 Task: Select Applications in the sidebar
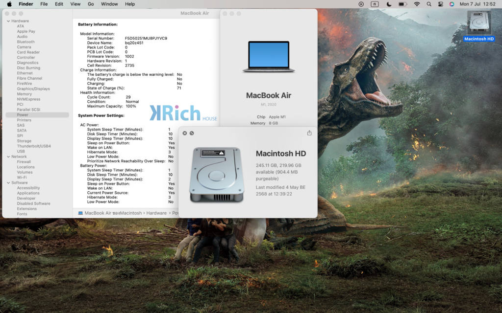click(x=28, y=193)
